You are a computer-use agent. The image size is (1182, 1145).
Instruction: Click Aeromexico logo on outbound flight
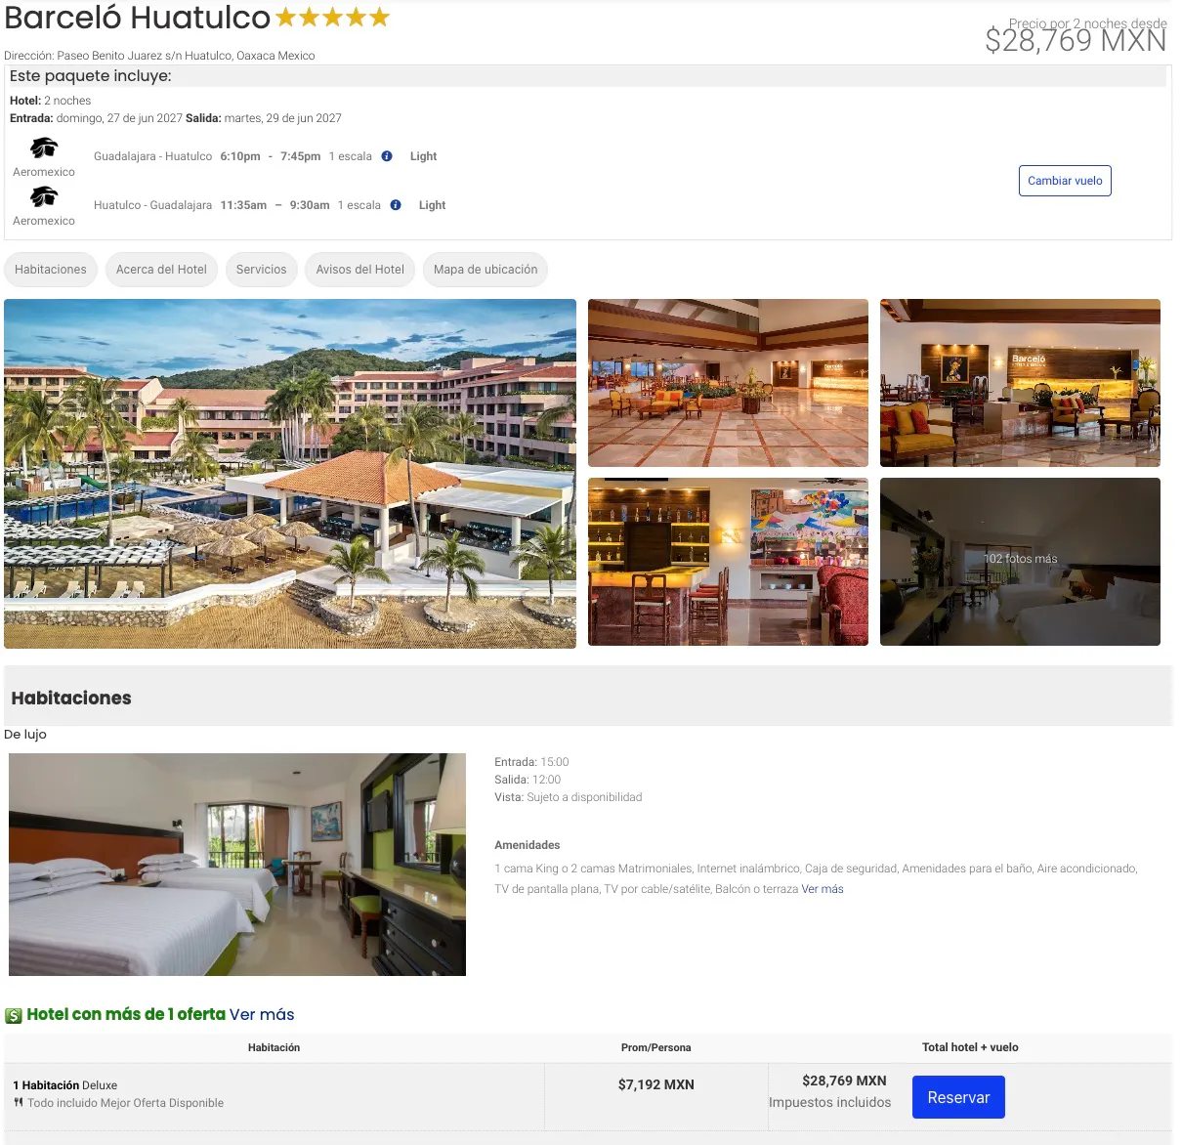click(44, 148)
